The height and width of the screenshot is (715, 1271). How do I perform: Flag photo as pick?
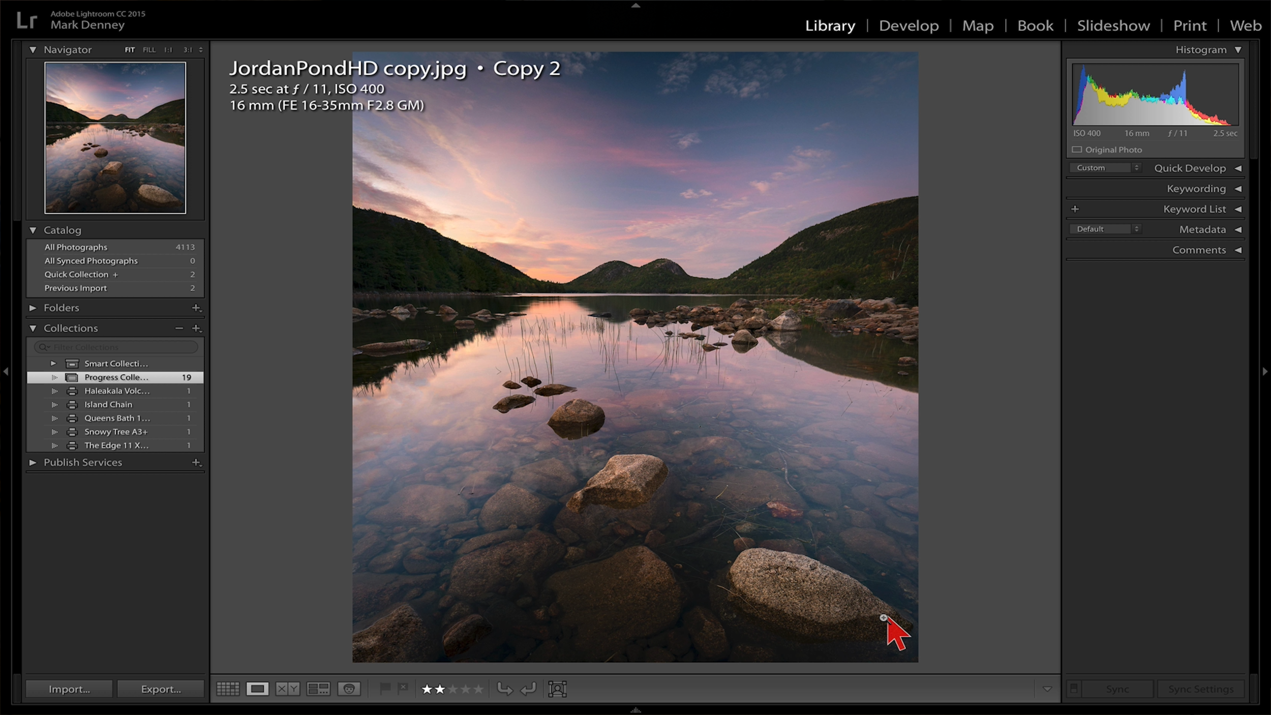click(385, 689)
